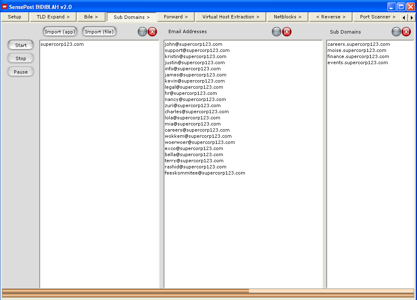Click the Import (file) button

point(99,32)
